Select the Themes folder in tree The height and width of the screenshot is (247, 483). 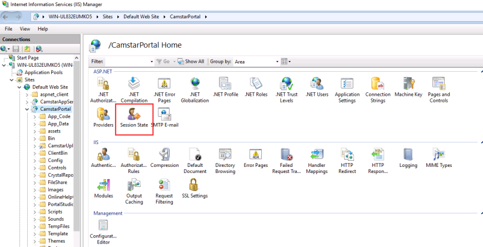click(x=56, y=241)
